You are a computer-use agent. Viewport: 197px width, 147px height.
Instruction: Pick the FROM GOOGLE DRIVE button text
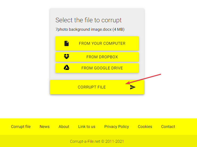click(x=102, y=68)
